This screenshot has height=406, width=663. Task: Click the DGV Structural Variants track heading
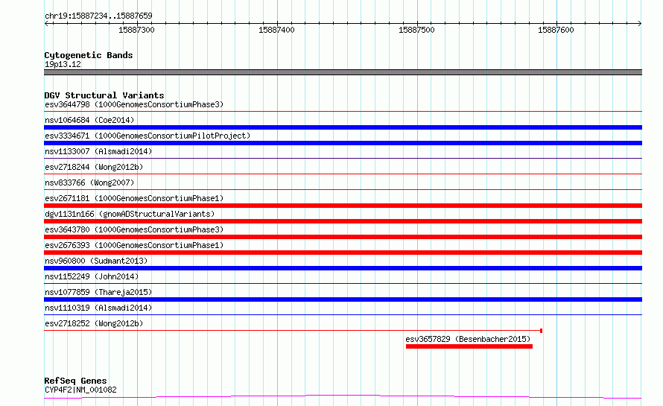(x=104, y=95)
